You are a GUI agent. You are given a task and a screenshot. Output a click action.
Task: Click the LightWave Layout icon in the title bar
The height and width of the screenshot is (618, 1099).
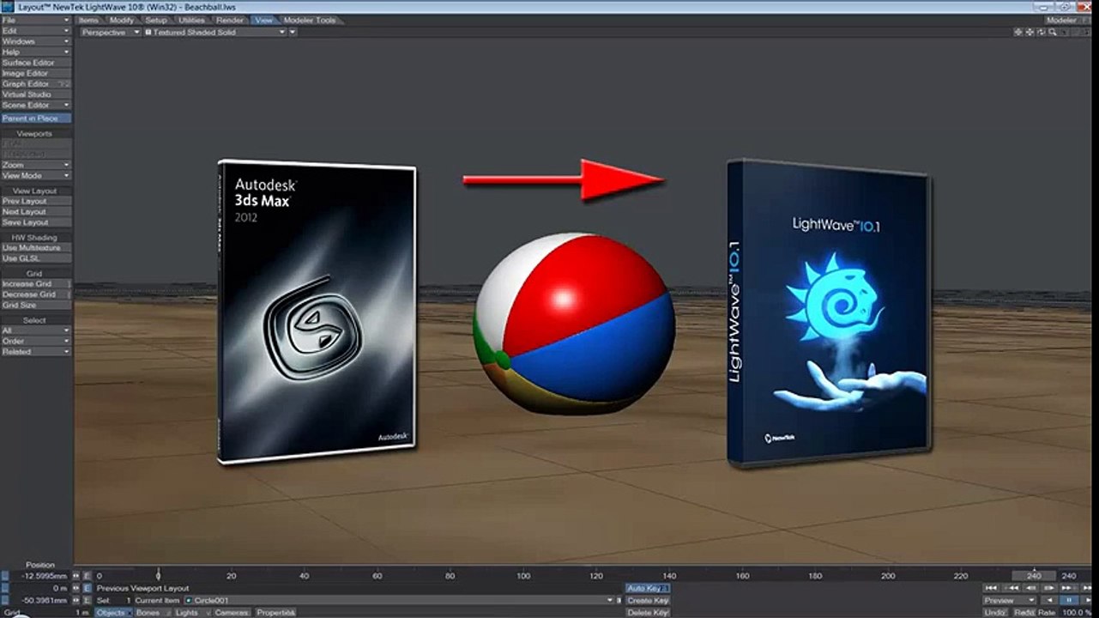9,7
